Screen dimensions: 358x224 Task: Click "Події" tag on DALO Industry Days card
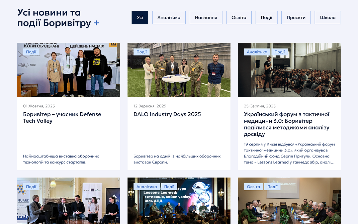[x=142, y=52]
